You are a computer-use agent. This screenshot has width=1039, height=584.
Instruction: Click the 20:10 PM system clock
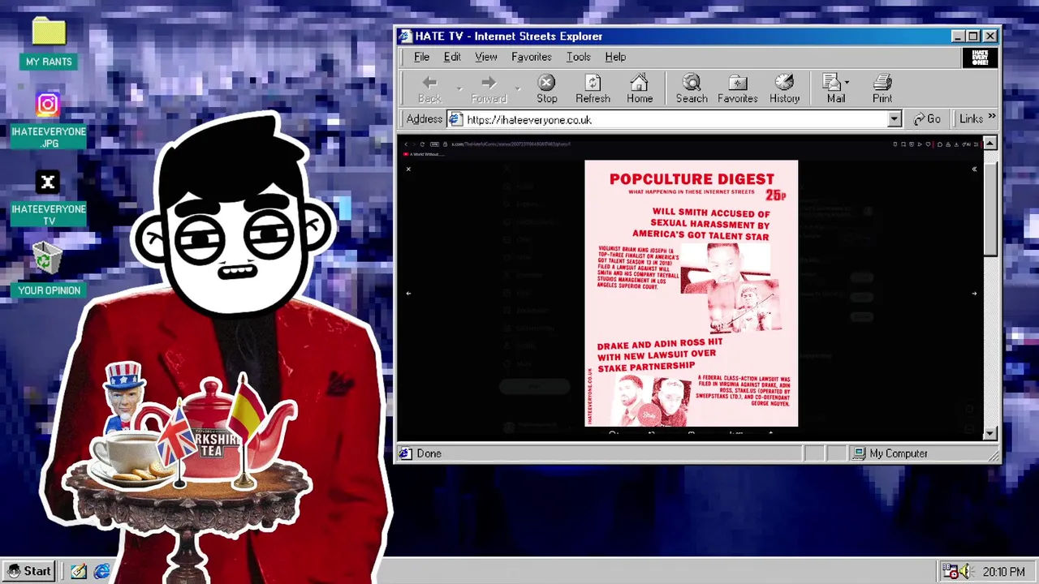[x=1004, y=572]
